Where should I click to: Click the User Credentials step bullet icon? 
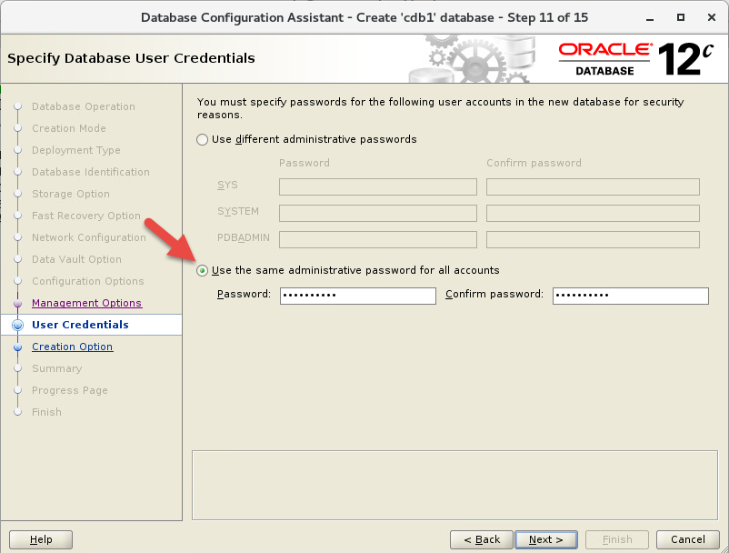pyautogui.click(x=17, y=325)
